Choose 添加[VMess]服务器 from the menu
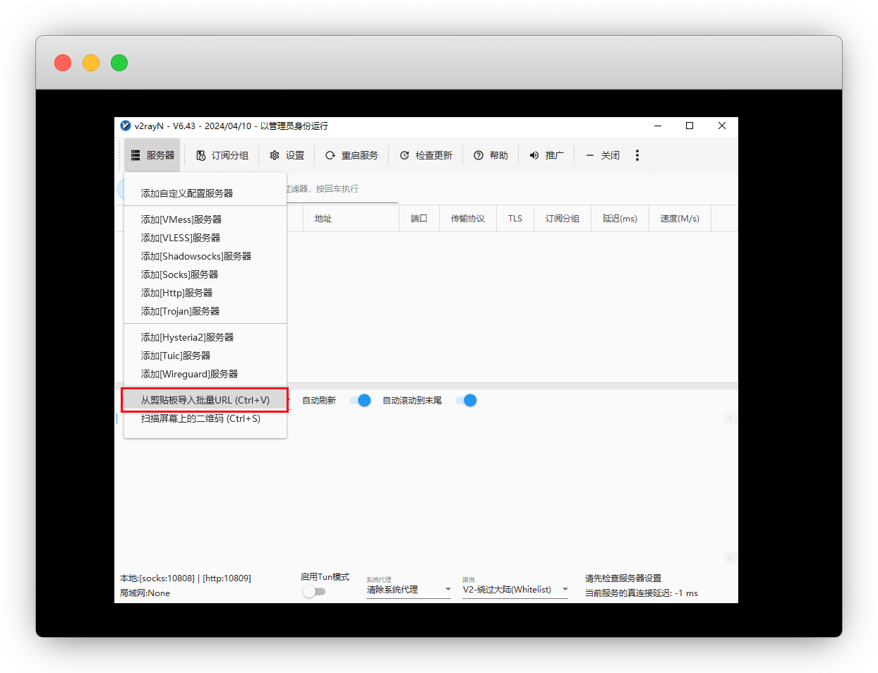 point(181,219)
